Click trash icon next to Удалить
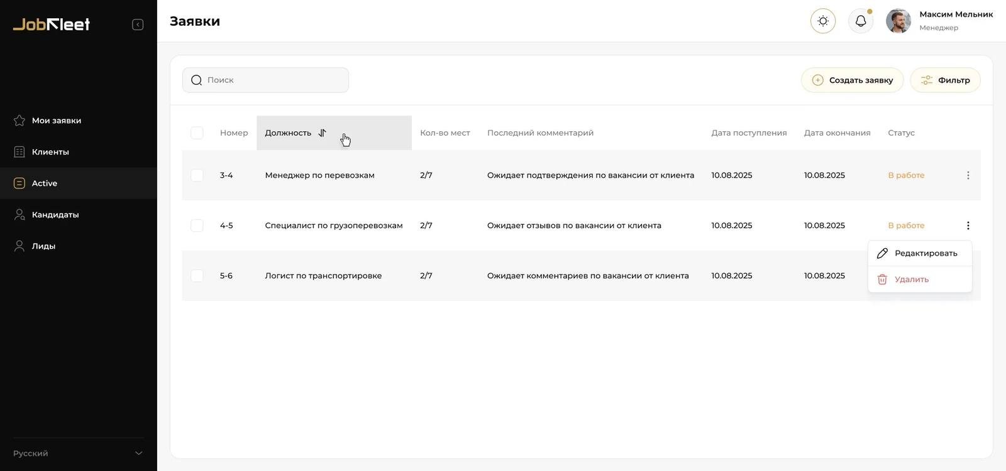The width and height of the screenshot is (1006, 471). [882, 279]
